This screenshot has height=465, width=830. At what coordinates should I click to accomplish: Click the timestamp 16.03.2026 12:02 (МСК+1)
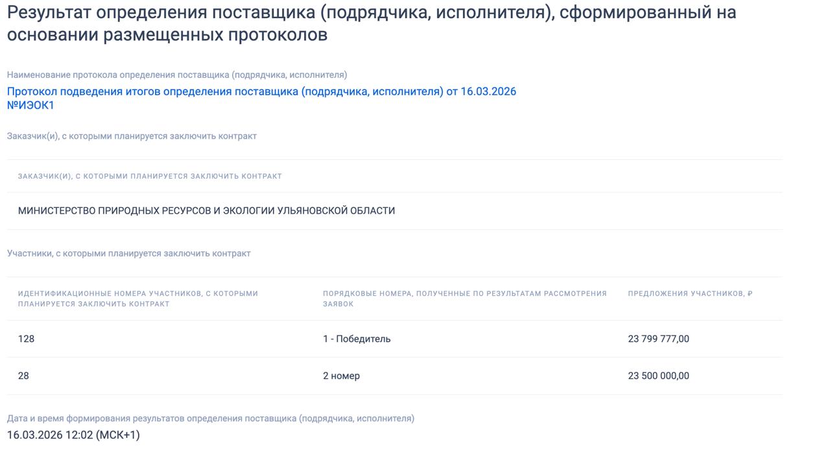[x=73, y=435]
